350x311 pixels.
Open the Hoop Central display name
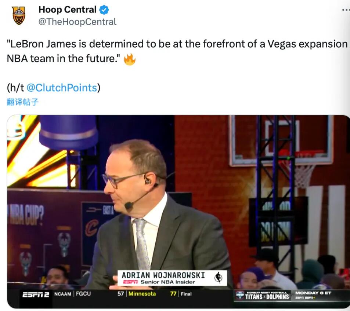pyautogui.click(x=68, y=10)
